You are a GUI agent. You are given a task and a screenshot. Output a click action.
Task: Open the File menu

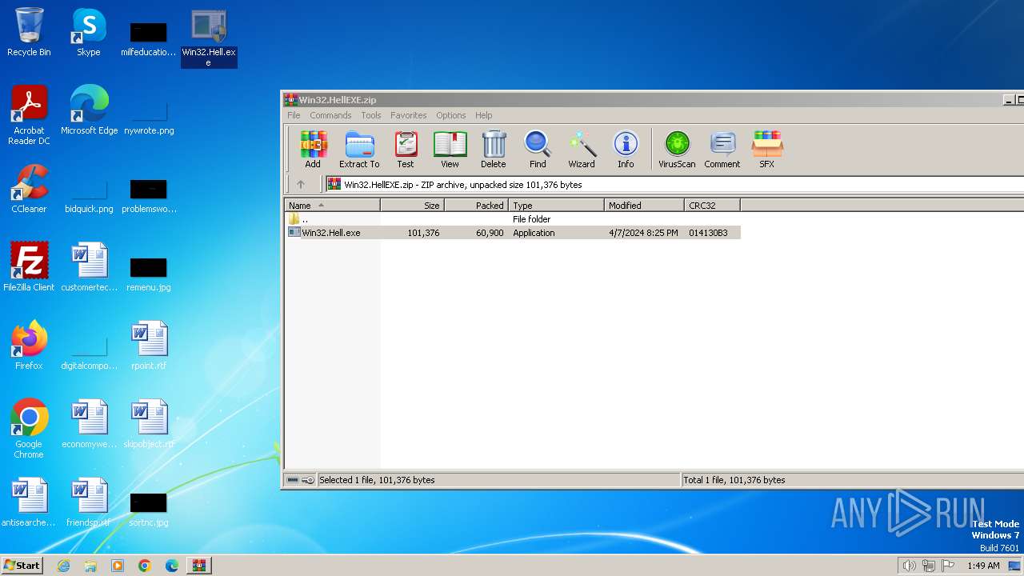click(x=294, y=115)
